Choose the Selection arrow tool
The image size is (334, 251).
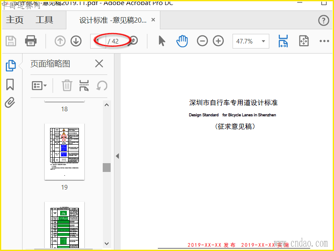pos(162,41)
